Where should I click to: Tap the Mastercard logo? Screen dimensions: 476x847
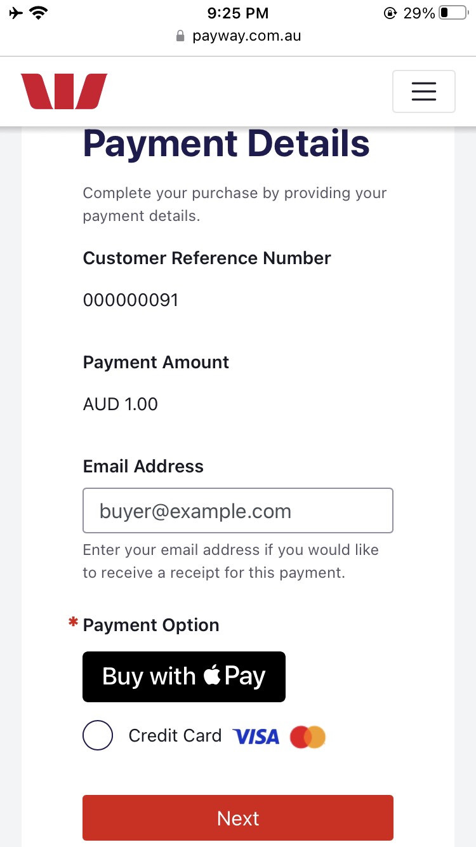308,737
